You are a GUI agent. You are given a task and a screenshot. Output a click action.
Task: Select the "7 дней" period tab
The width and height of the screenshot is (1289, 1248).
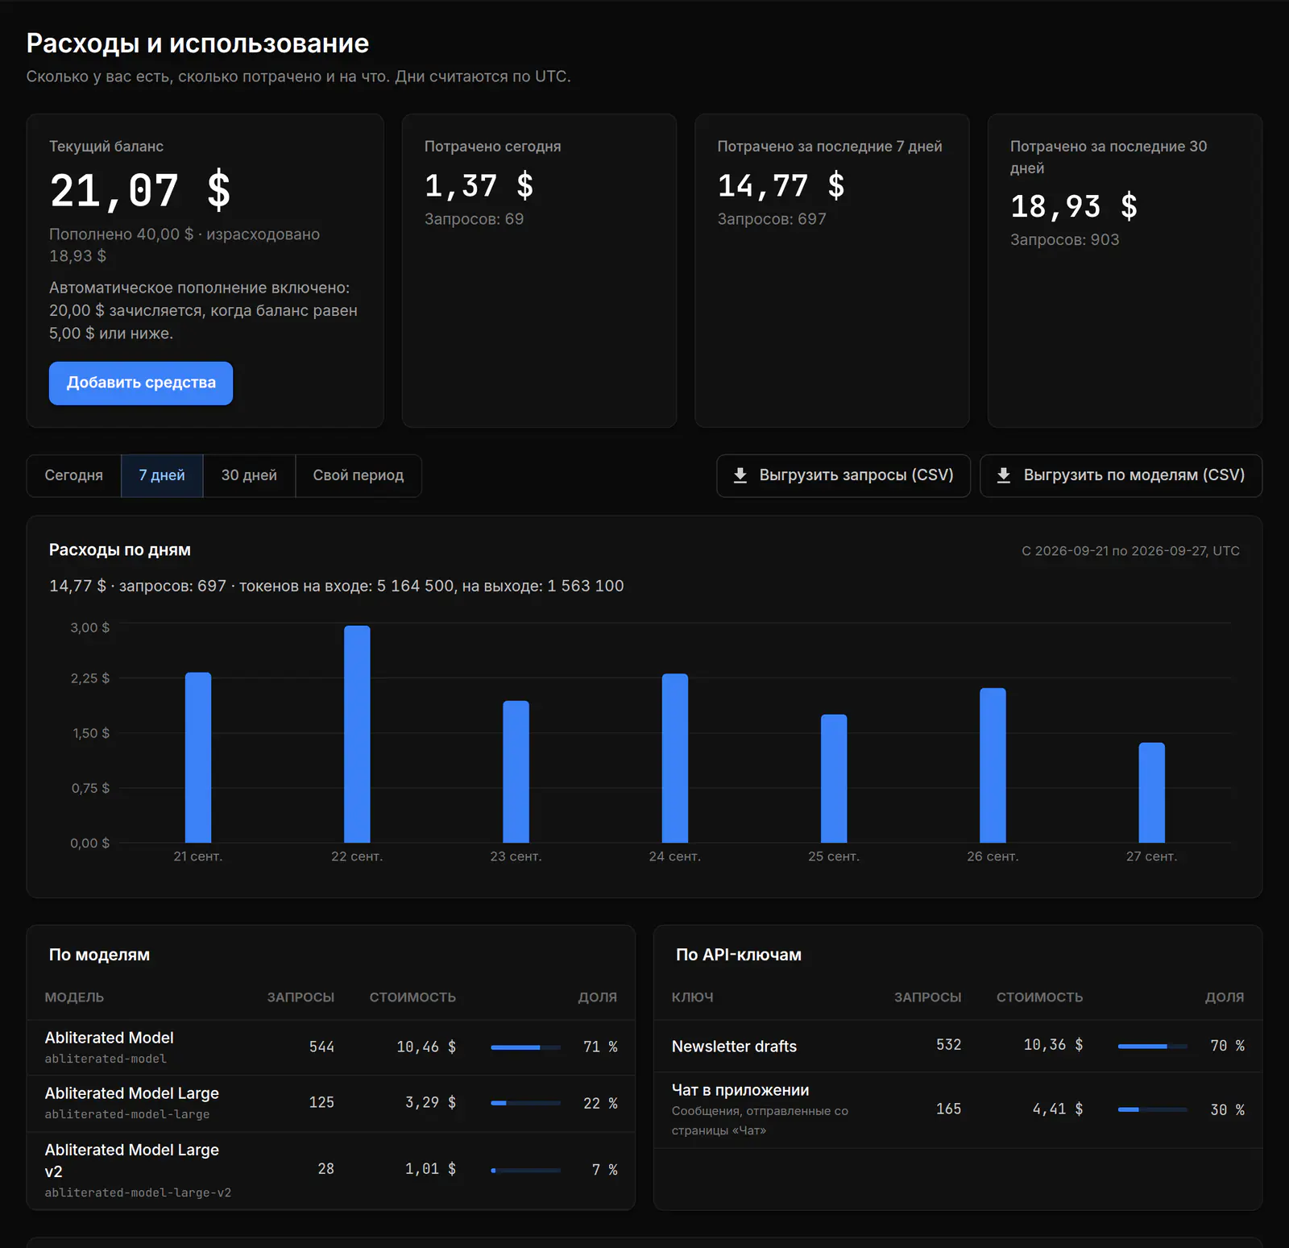(x=162, y=475)
